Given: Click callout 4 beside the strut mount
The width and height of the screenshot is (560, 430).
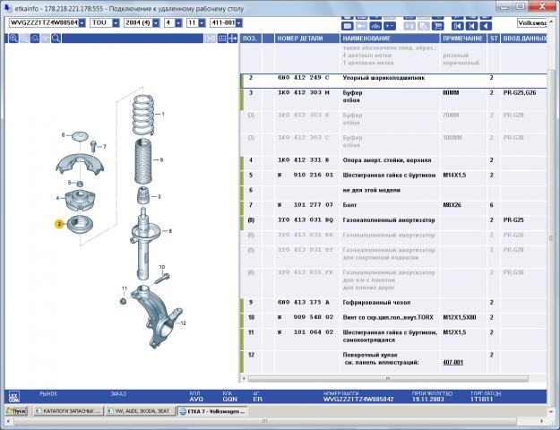Looking at the screenshot, I should 57,198.
